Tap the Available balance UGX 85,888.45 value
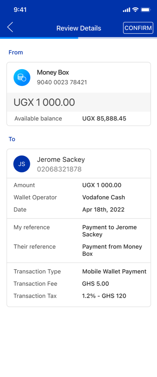157x377 pixels. coord(104,118)
